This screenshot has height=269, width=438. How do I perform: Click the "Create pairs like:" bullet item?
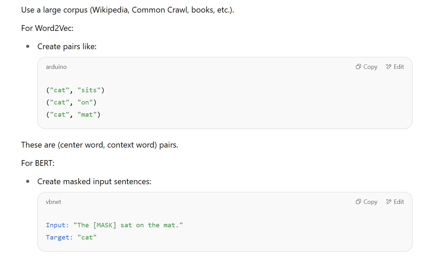coord(67,46)
